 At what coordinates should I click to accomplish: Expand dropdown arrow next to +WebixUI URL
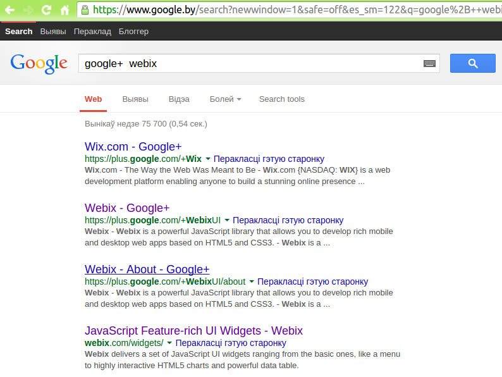227,220
